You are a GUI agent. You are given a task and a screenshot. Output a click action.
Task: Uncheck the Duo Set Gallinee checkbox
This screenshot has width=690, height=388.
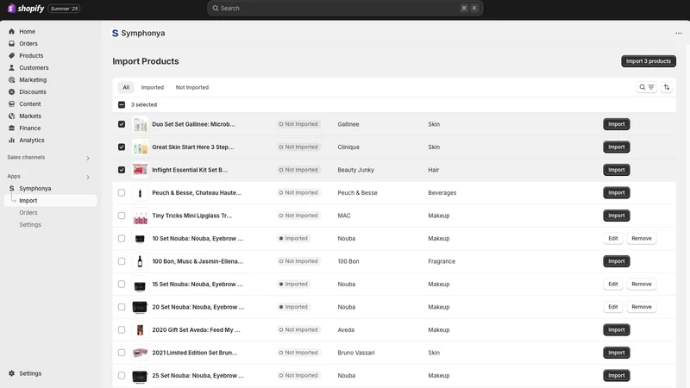122,124
